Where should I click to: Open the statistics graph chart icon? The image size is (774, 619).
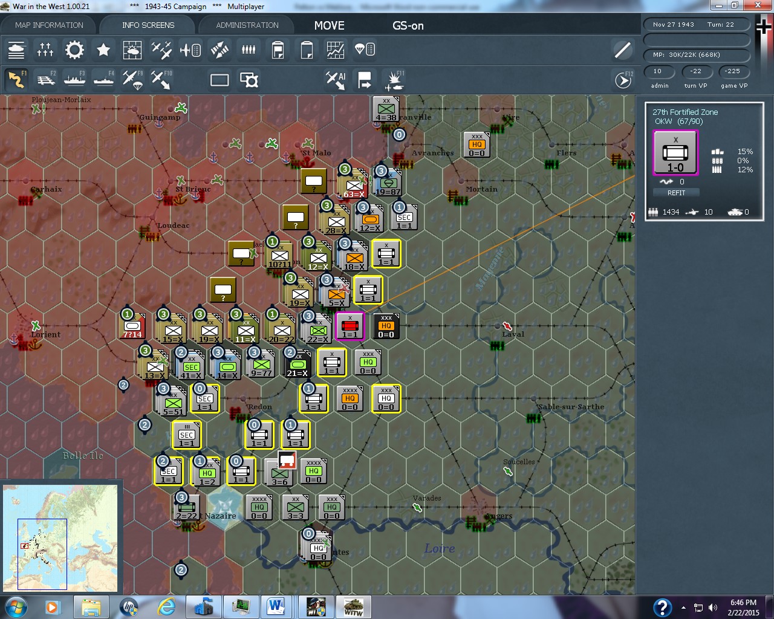pyautogui.click(x=336, y=50)
